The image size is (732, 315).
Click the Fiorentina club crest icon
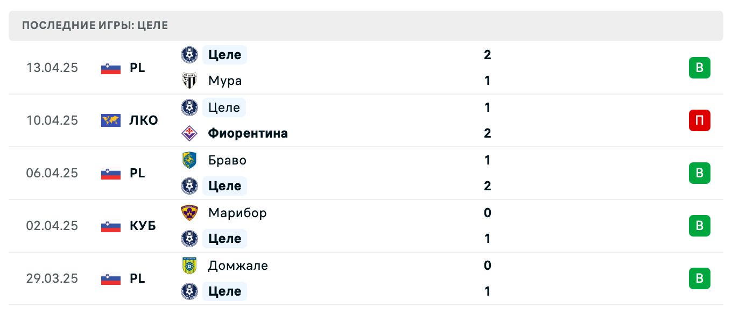click(189, 133)
